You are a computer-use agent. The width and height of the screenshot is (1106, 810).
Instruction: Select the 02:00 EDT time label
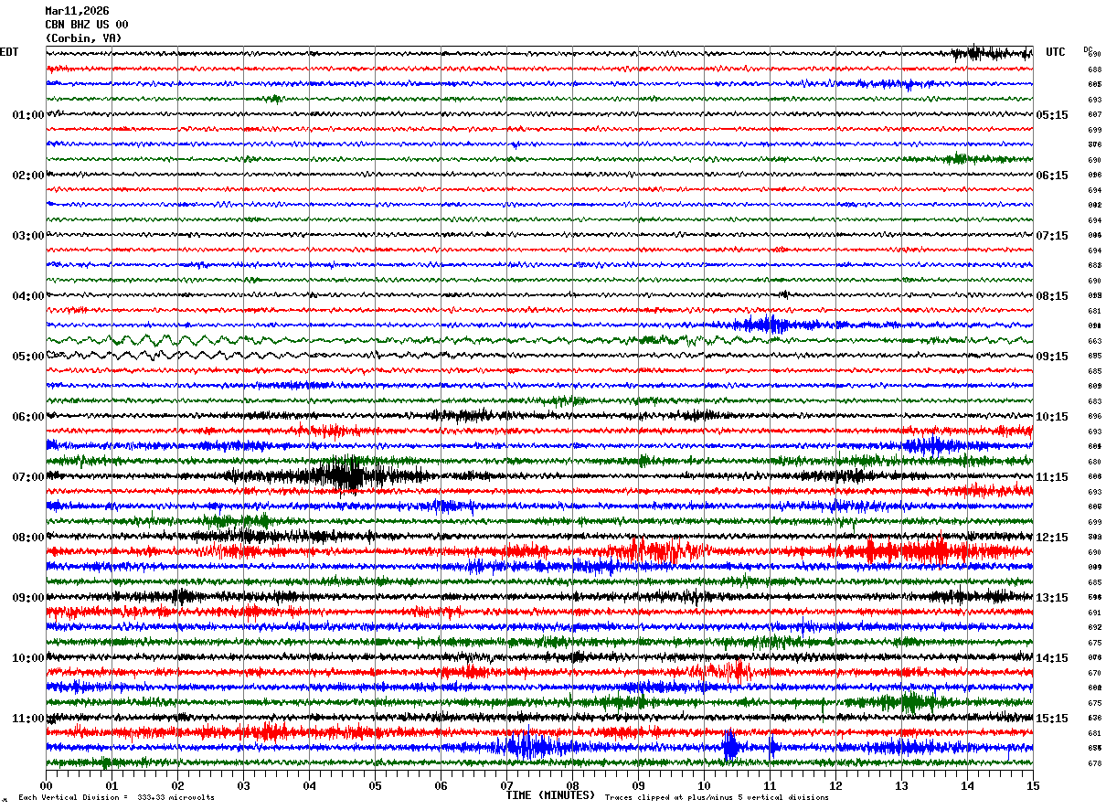[28, 176]
